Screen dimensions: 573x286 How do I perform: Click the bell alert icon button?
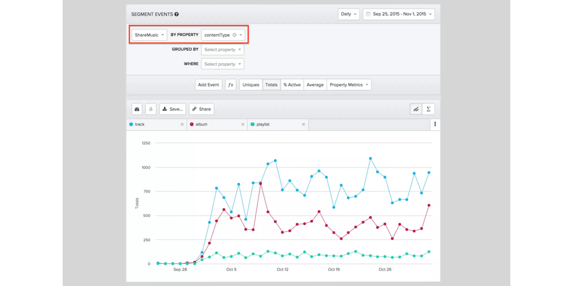(x=151, y=109)
